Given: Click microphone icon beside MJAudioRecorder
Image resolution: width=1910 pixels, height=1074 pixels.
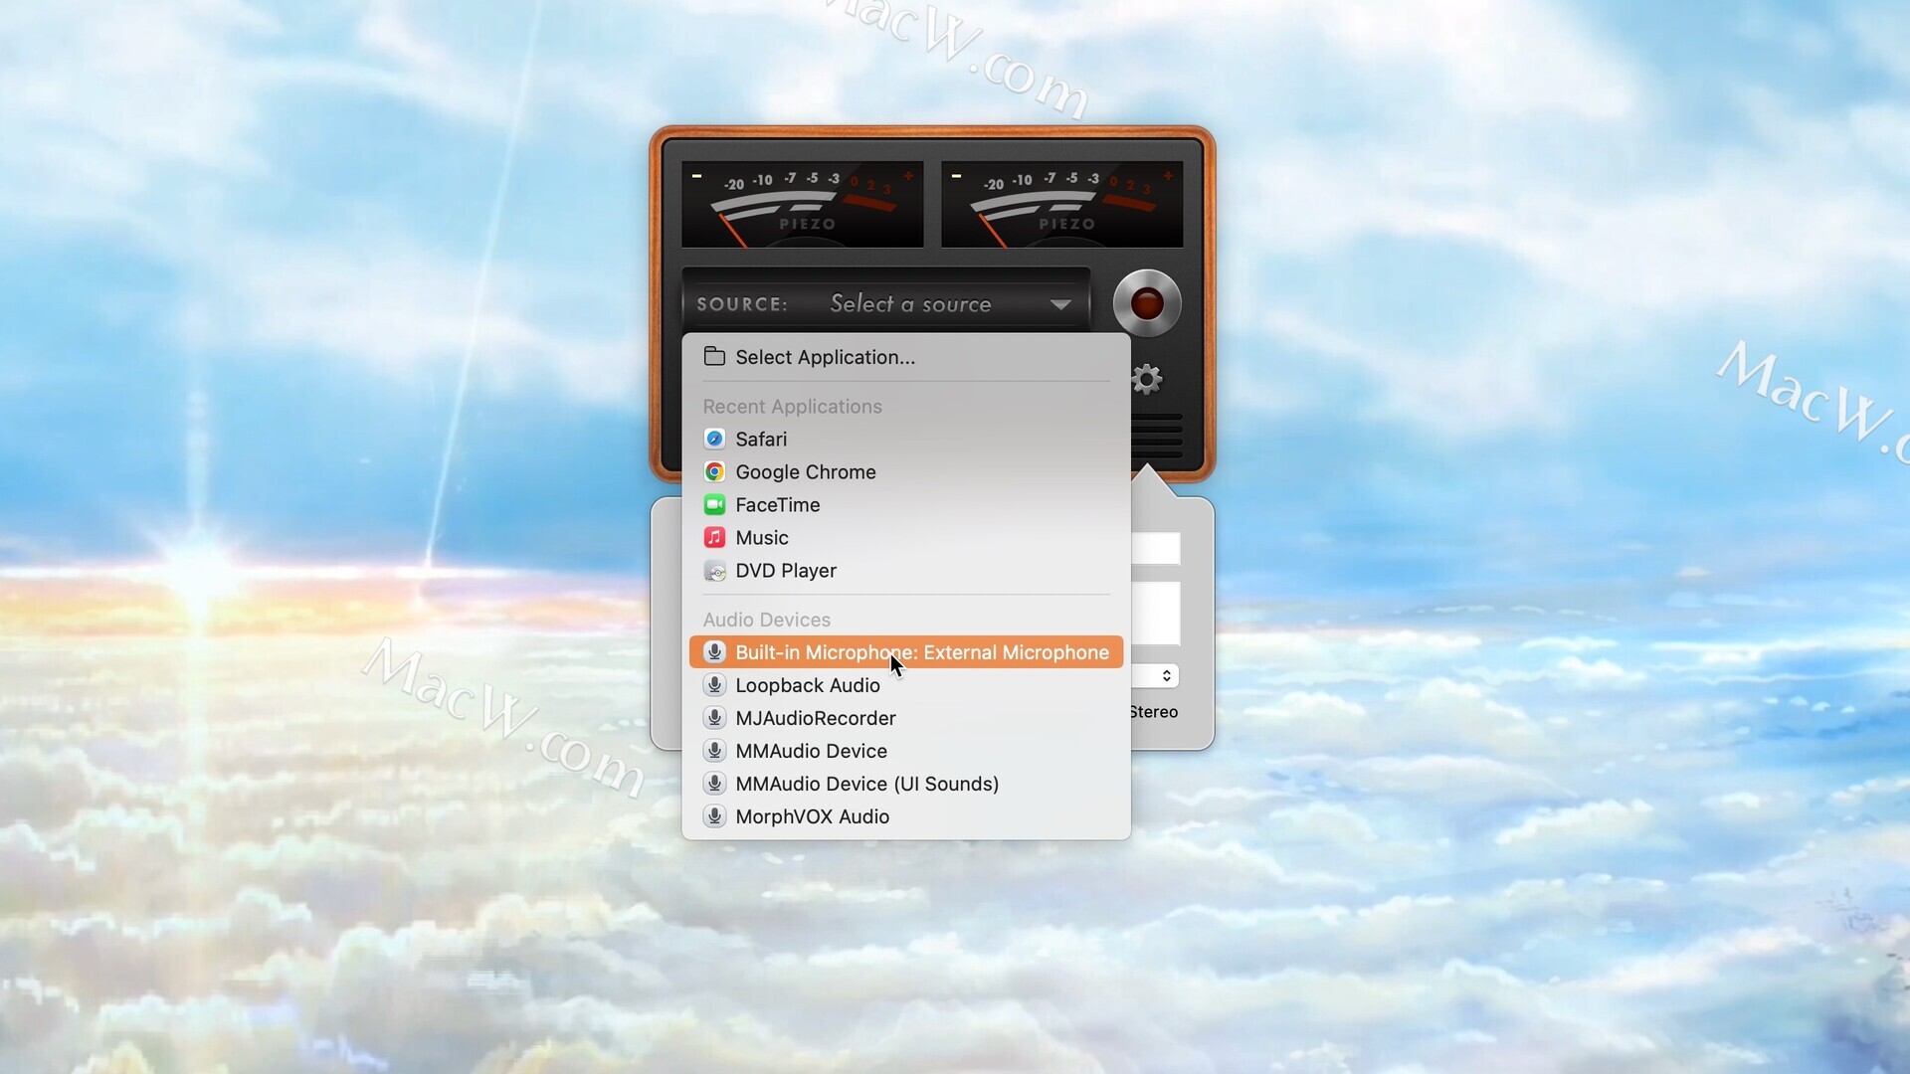Looking at the screenshot, I should point(714,717).
